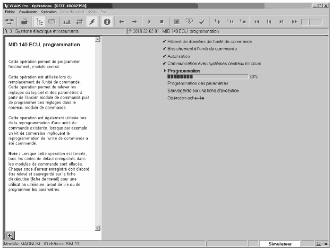This screenshot has width=332, height=250.
Task: Expand the Programmation step arrow
Action: [x=164, y=70]
